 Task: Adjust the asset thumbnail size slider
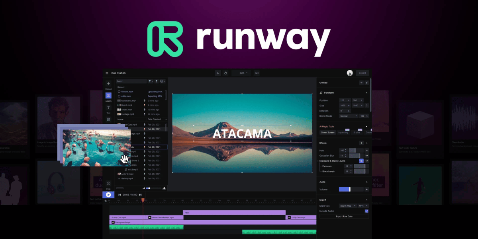point(153,188)
